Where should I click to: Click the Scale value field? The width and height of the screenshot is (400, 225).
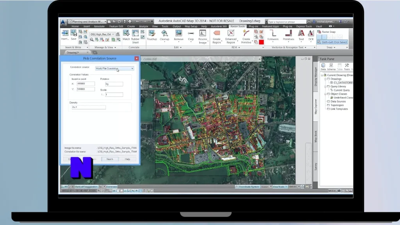[114, 95]
